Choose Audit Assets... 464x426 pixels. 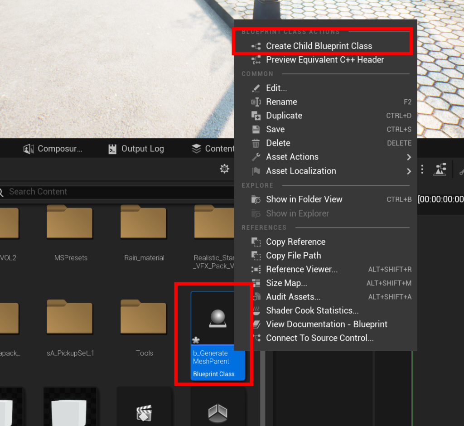tap(325, 297)
